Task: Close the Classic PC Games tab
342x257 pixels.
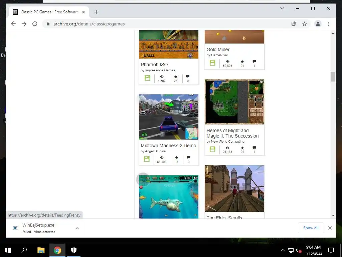Action: [83, 12]
